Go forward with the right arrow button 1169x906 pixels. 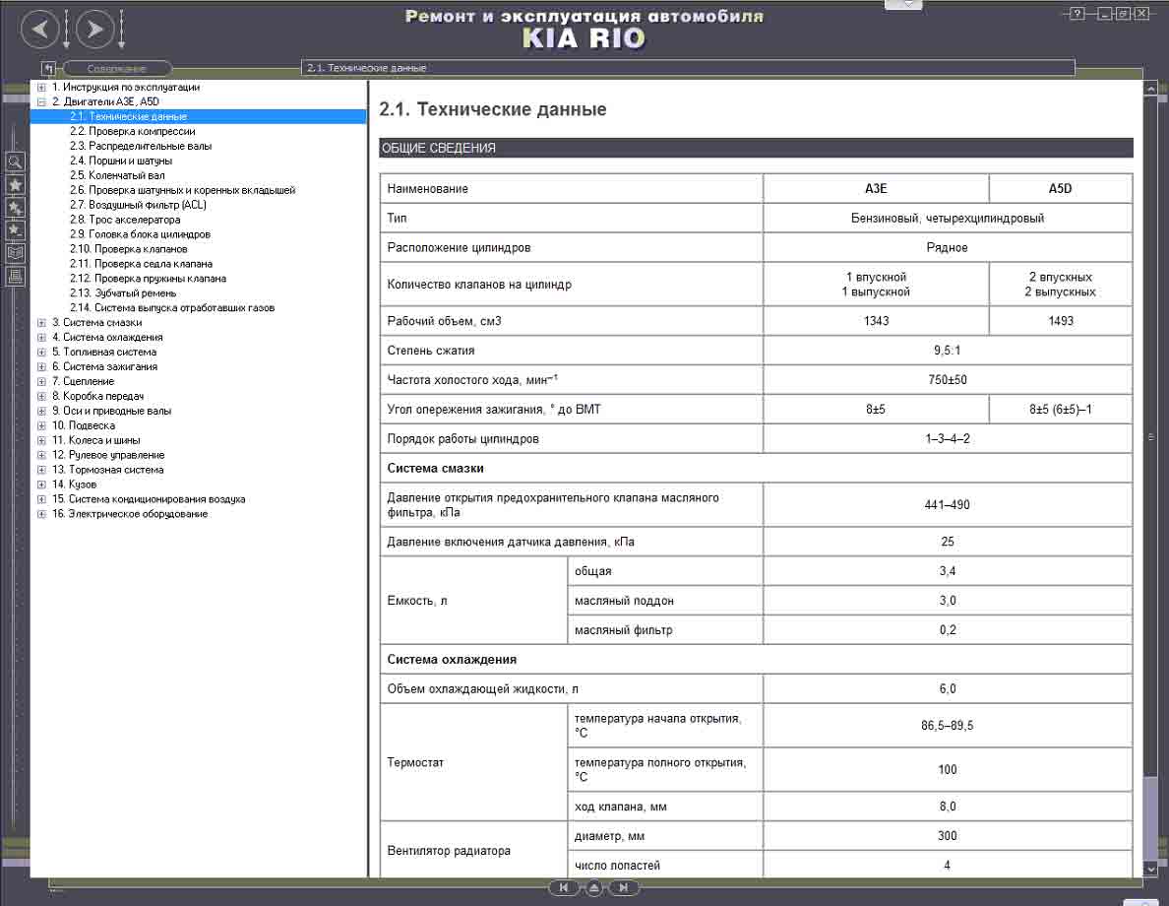(94, 30)
